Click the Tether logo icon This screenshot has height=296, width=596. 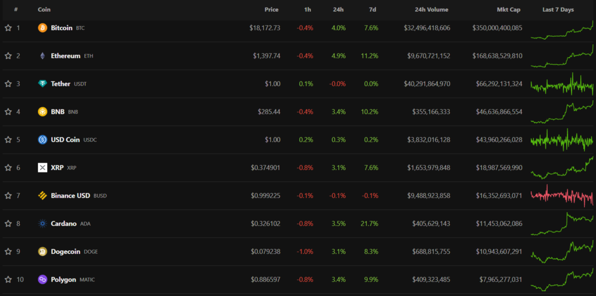[42, 84]
